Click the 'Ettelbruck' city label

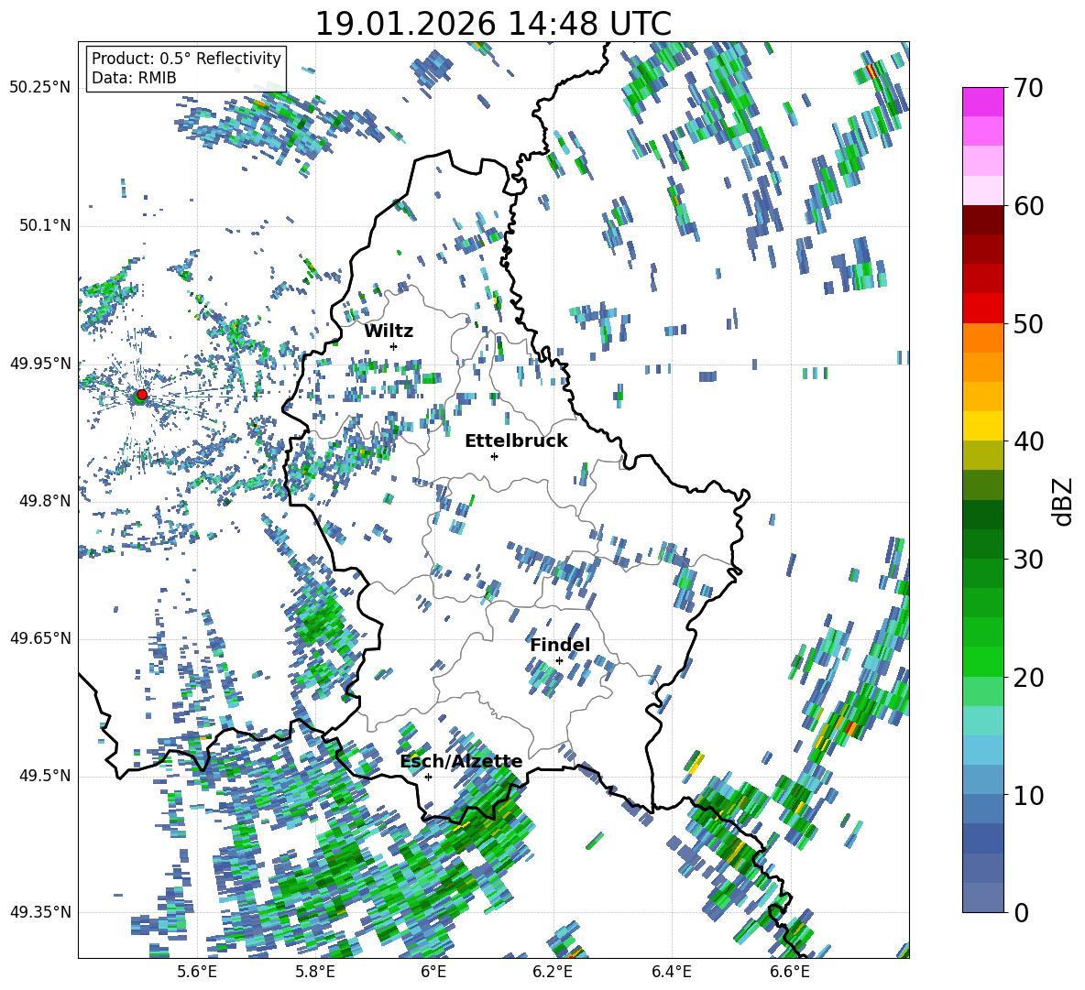516,441
